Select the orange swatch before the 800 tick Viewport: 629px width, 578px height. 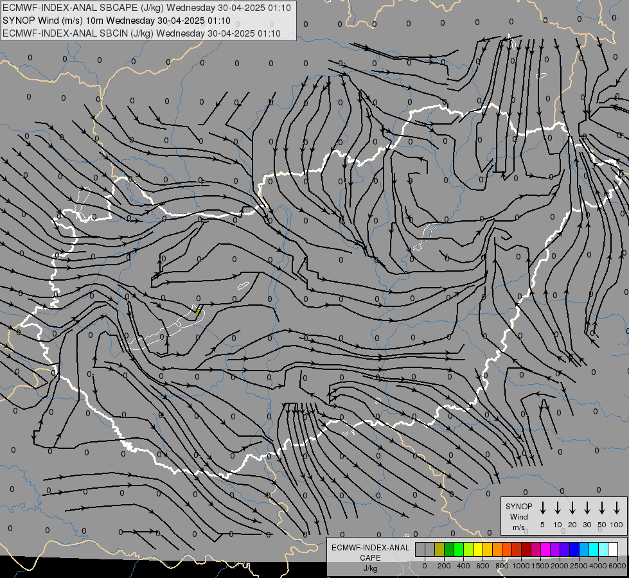497,549
